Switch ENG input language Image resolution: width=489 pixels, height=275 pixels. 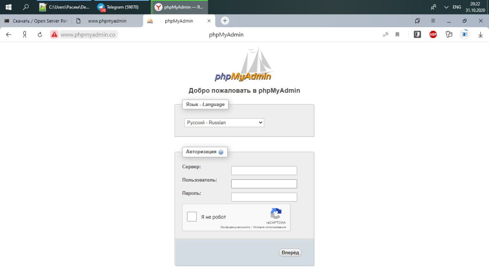(x=457, y=7)
